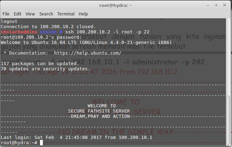232x147 pixels.
Task: Open the View menu
Action: coord(30,14)
